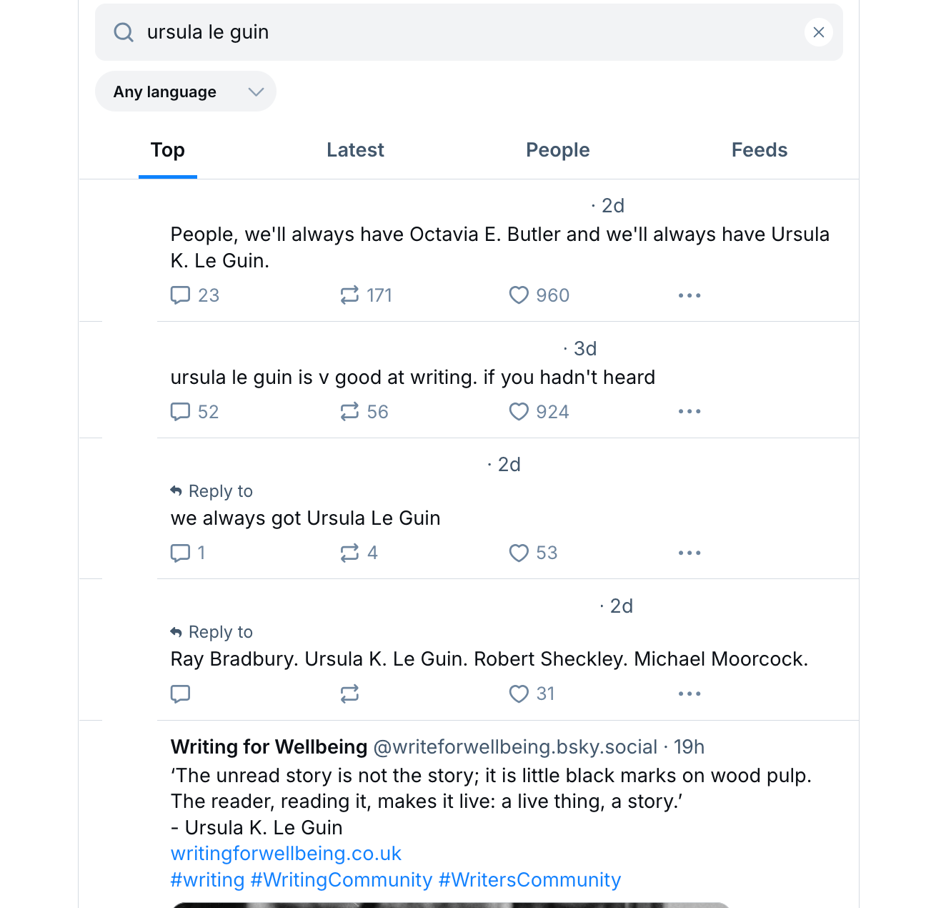Reply to the Octavia E. Butler post
This screenshot has height=908, width=936.
(x=194, y=295)
